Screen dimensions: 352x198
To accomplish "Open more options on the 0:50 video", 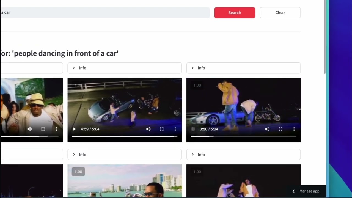I will [x=294, y=129].
